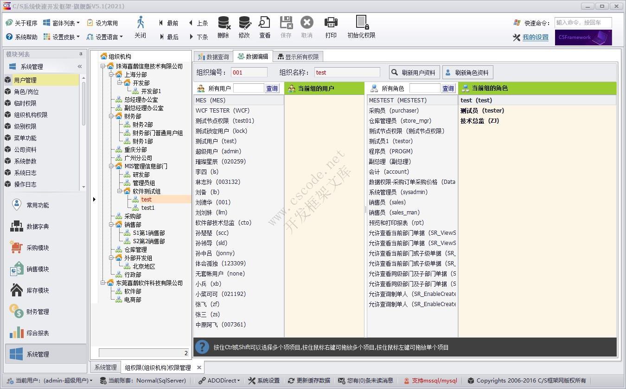Click the 打印 (Print) toolbar icon

[x=331, y=26]
